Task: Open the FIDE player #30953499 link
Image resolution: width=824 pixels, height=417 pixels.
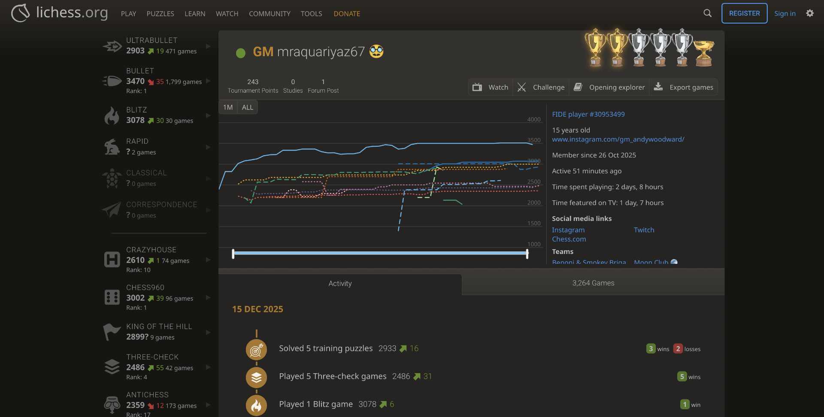Action: (x=588, y=114)
